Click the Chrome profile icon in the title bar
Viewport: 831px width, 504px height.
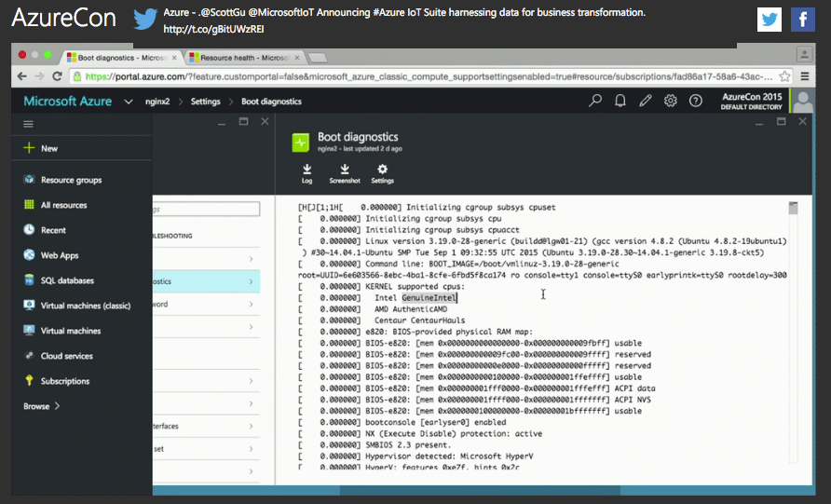pos(804,55)
